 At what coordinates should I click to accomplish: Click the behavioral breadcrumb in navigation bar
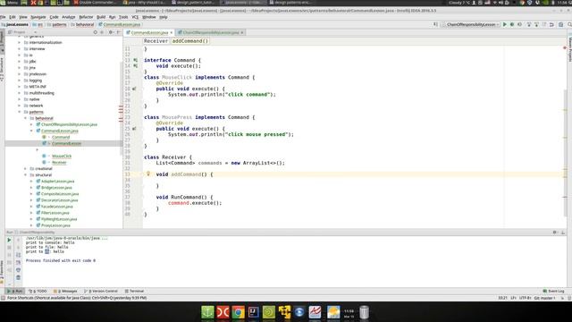coord(85,24)
